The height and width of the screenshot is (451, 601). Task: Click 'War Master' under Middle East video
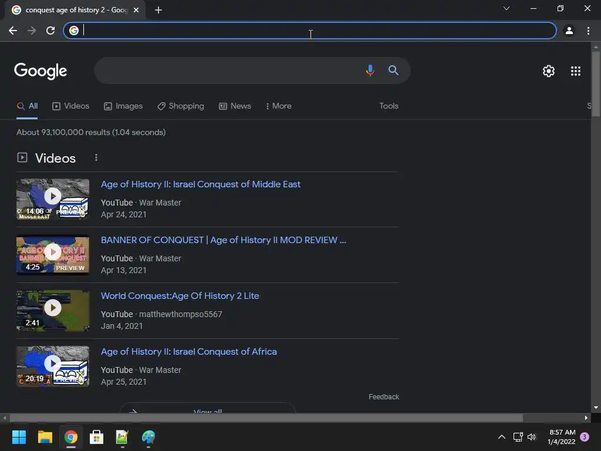pyautogui.click(x=160, y=203)
